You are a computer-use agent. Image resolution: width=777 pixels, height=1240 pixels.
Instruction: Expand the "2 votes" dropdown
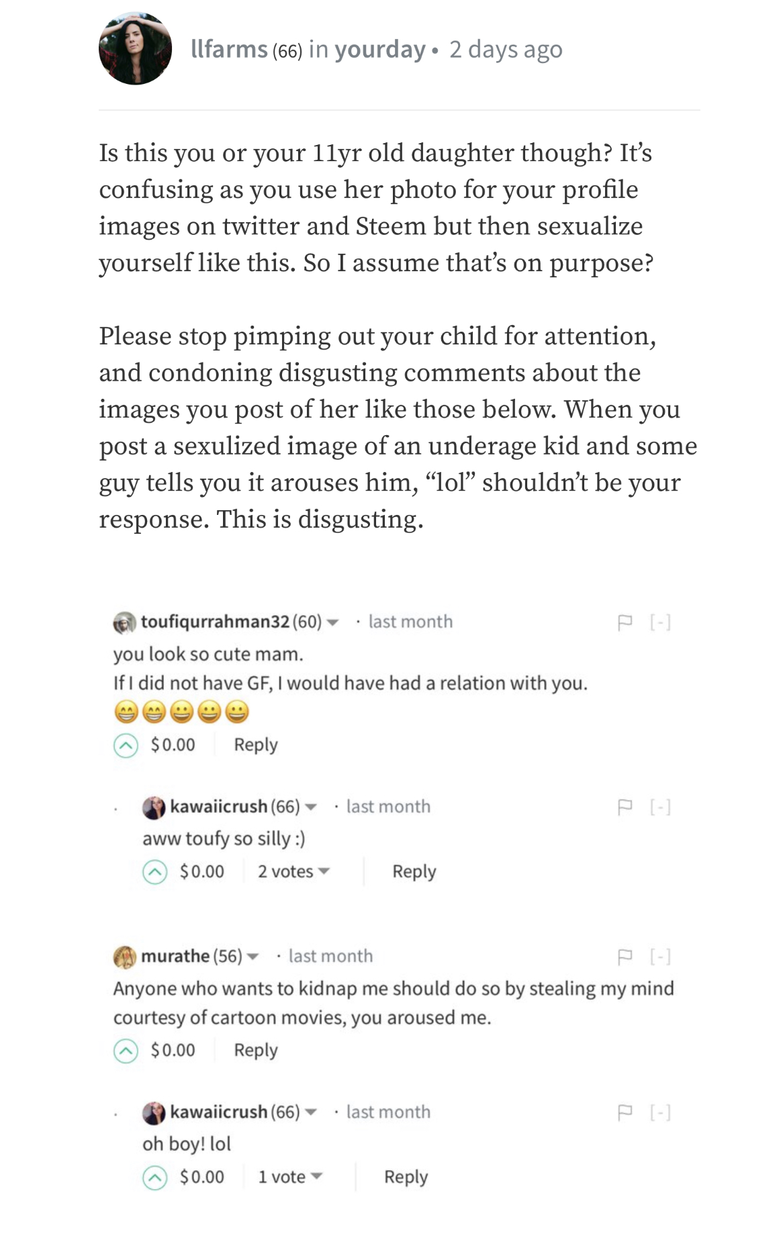(293, 871)
